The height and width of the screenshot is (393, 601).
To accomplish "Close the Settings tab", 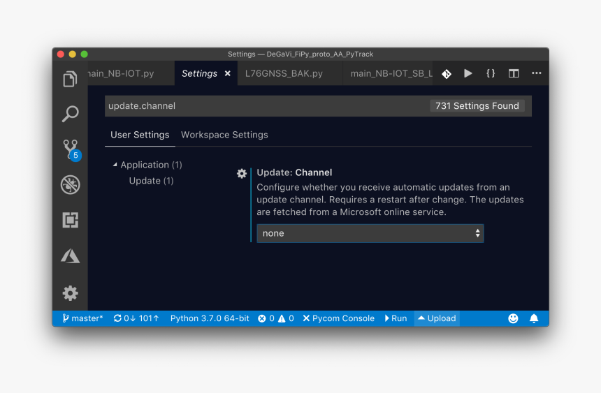I will click(228, 73).
